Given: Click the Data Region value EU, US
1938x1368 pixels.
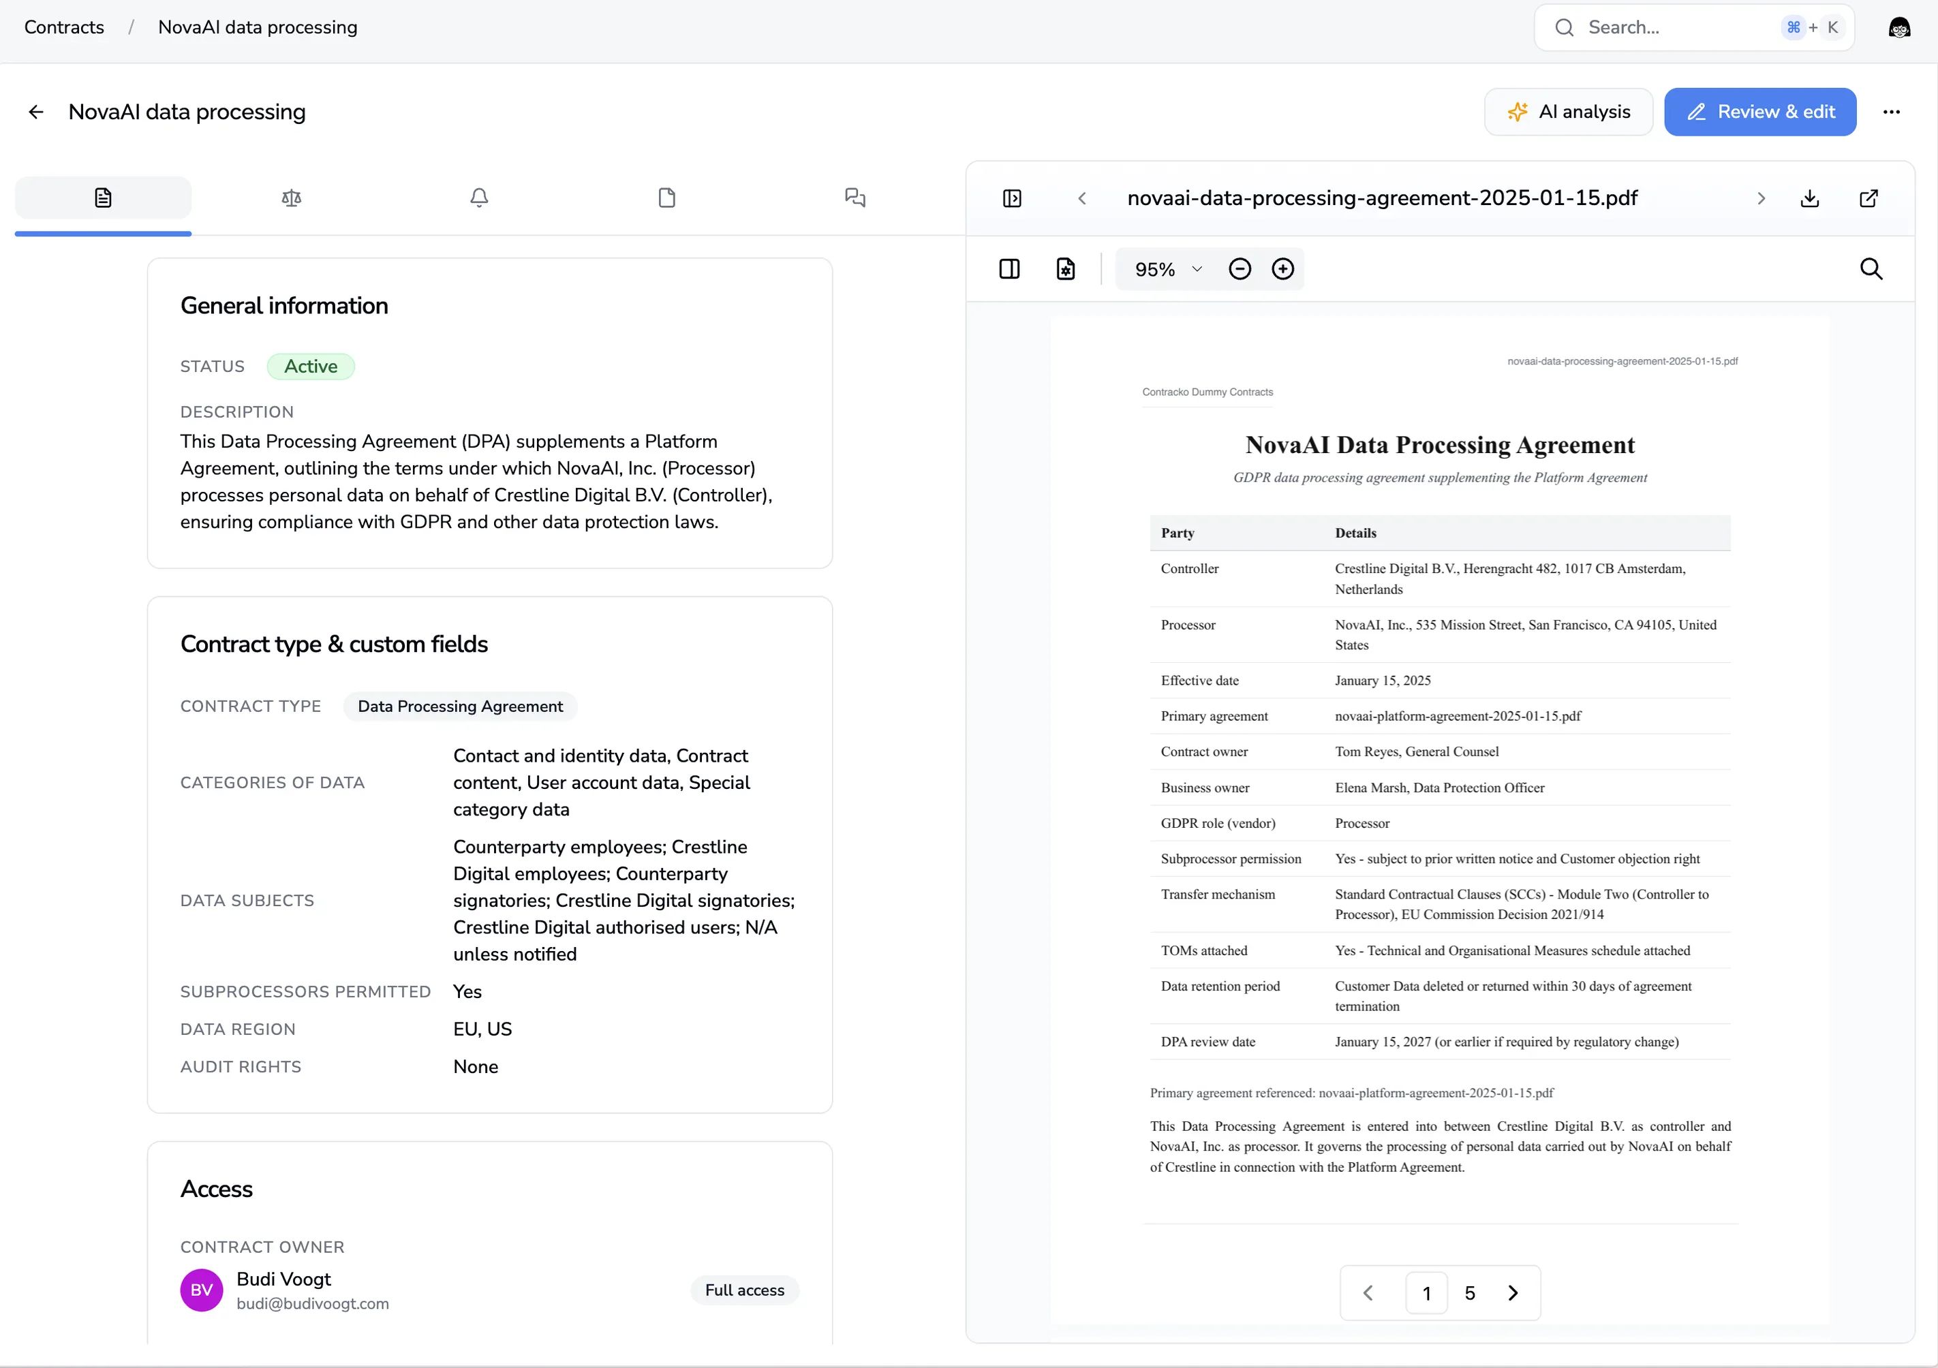Looking at the screenshot, I should [483, 1029].
